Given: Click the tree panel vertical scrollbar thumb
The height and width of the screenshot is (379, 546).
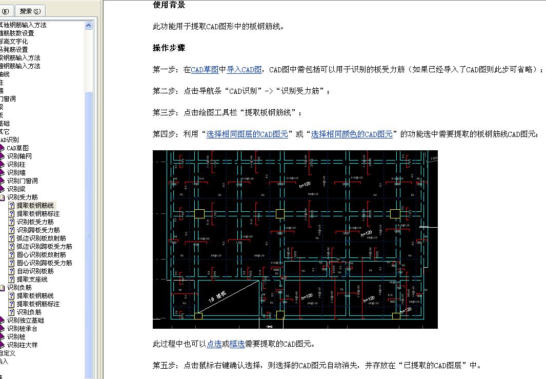Looking at the screenshot, I should coord(89,235).
